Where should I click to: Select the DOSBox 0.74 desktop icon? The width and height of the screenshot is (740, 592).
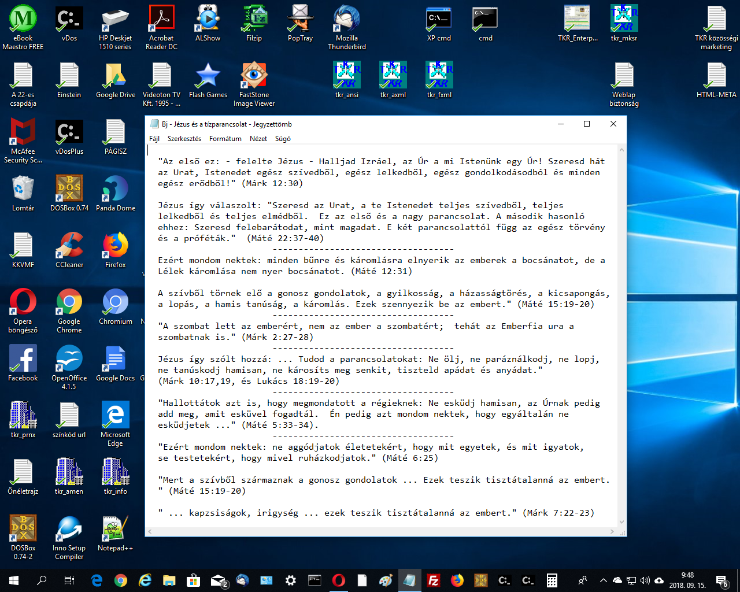tap(69, 194)
